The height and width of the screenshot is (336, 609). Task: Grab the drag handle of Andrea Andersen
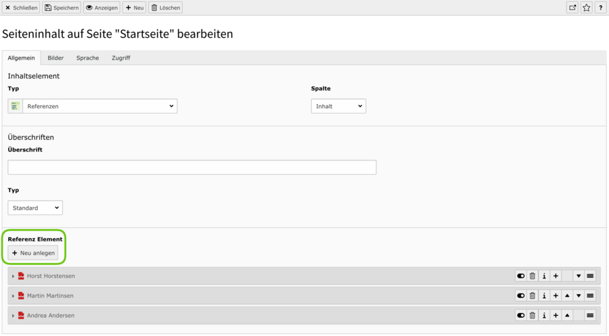coord(590,316)
